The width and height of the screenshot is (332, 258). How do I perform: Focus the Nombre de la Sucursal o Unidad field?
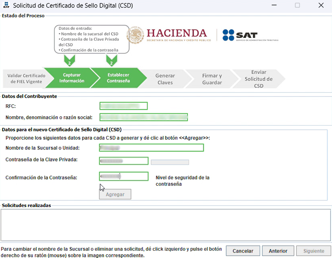[151, 148]
